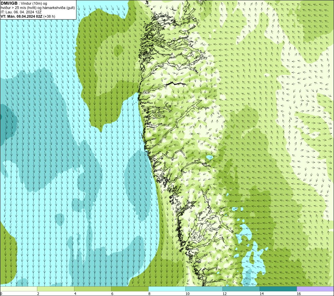Click the scale label '14'
The image size is (334, 296).
pyautogui.click(x=262, y=294)
